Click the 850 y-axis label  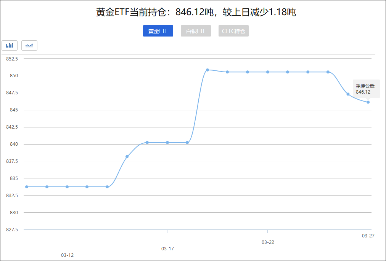(x=14, y=76)
